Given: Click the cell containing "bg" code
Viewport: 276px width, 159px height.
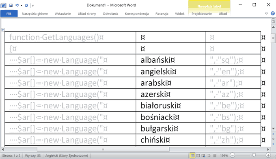Looking at the screenshot, I should click(233, 129).
